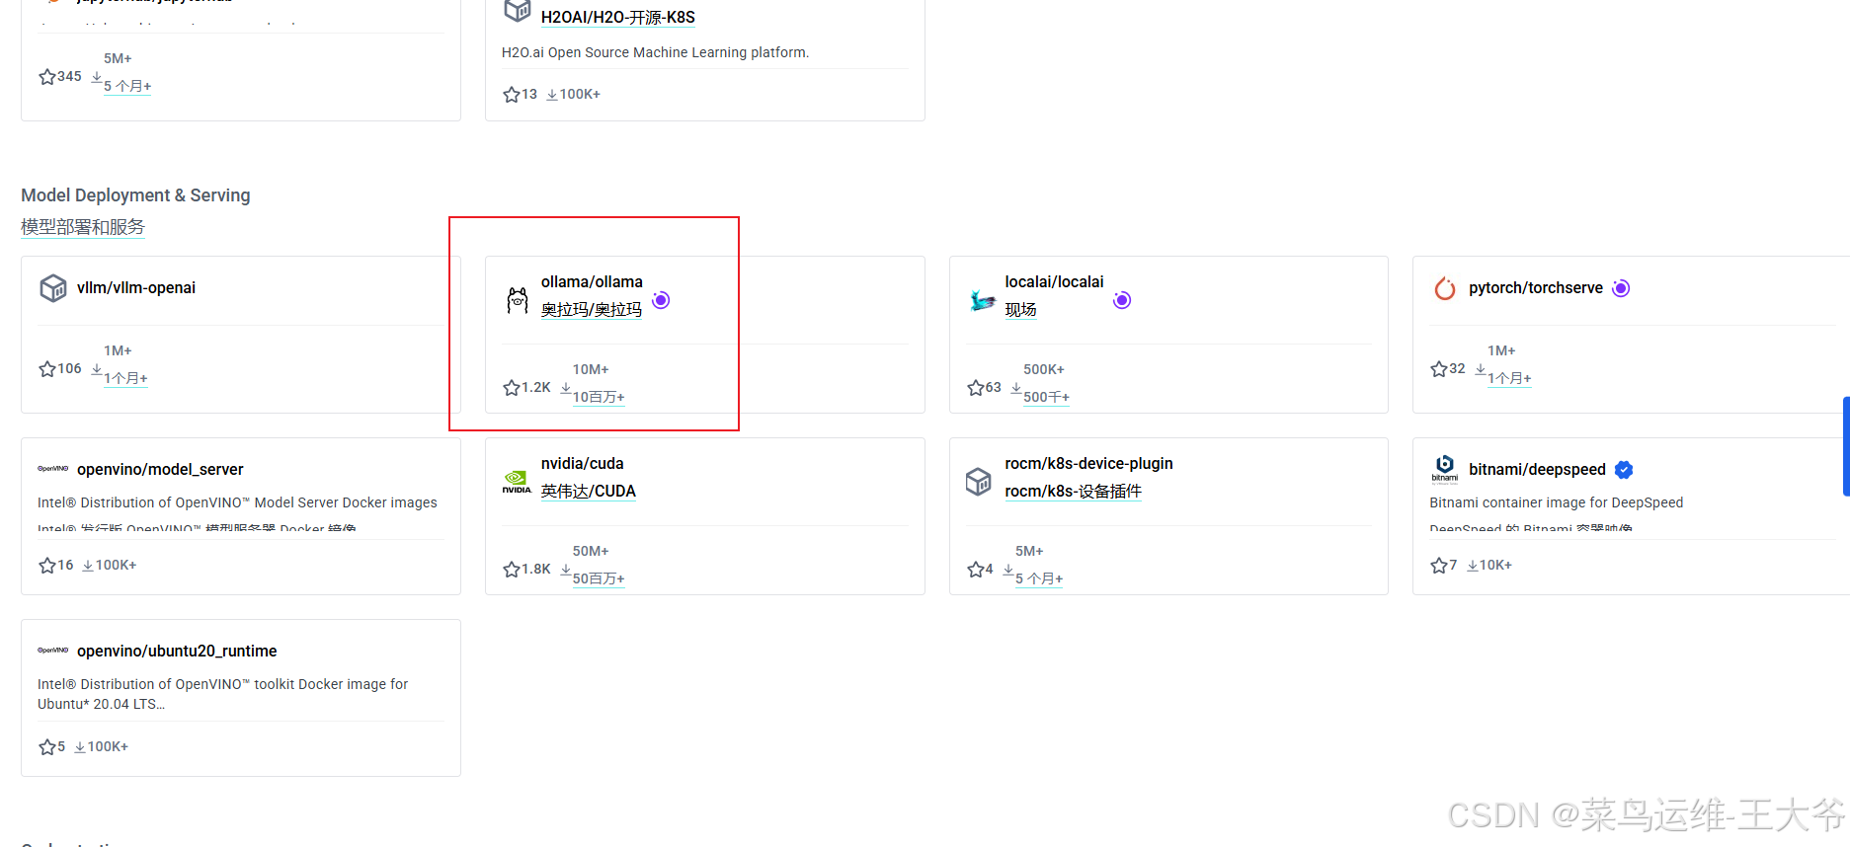The height and width of the screenshot is (847, 1850).
Task: Click the star icon on rocm/k8s-device-plugin card
Action: point(976,570)
